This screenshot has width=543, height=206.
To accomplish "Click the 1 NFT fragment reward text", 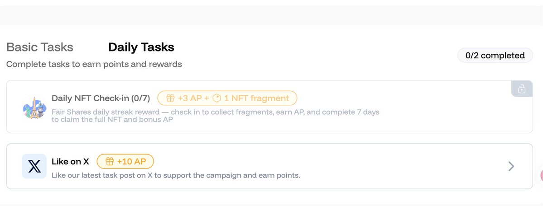I will [x=256, y=98].
